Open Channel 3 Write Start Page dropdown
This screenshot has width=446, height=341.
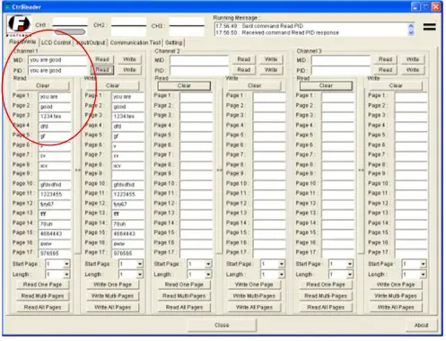[423, 264]
